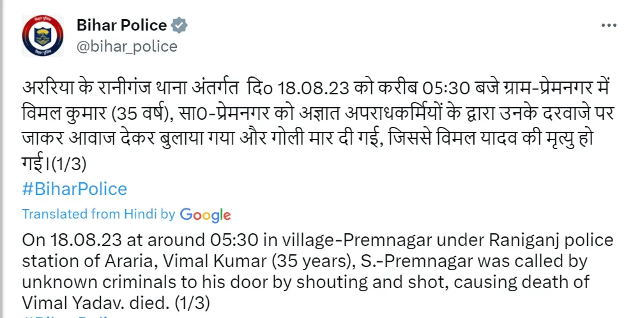
Task: Click "On 18.08.23" at the translation start
Action: tap(72, 240)
